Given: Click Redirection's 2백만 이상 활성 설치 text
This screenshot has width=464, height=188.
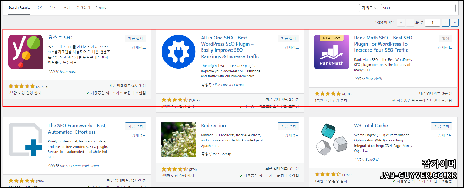Looking at the screenshot, I should click(x=178, y=176).
